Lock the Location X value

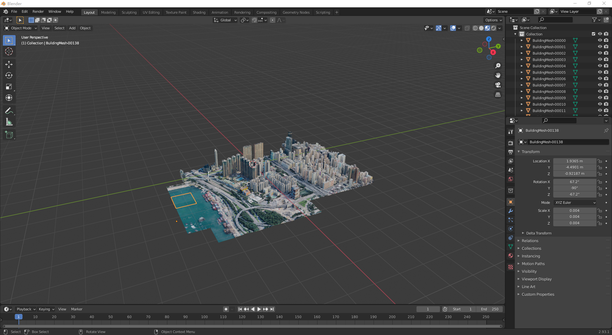point(600,161)
